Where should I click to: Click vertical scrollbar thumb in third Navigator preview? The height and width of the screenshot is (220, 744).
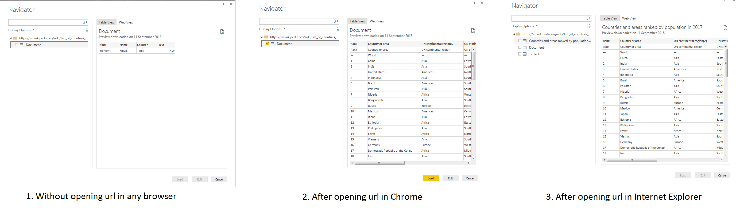(726, 63)
